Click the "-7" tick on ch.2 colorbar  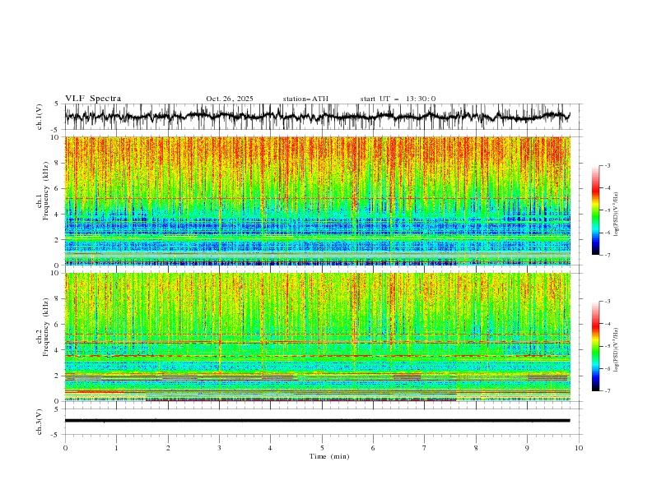[608, 390]
